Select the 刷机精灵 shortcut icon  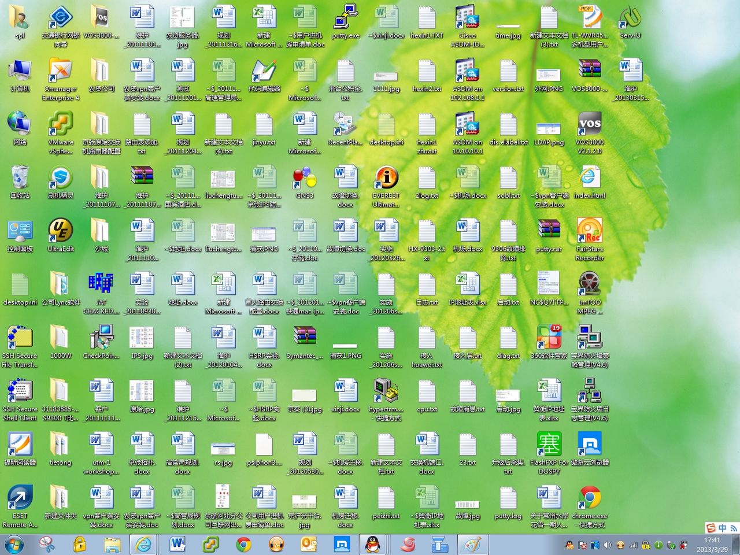click(x=61, y=183)
